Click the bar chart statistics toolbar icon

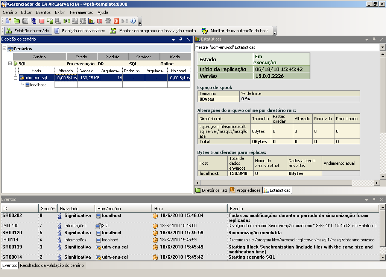coord(91,21)
